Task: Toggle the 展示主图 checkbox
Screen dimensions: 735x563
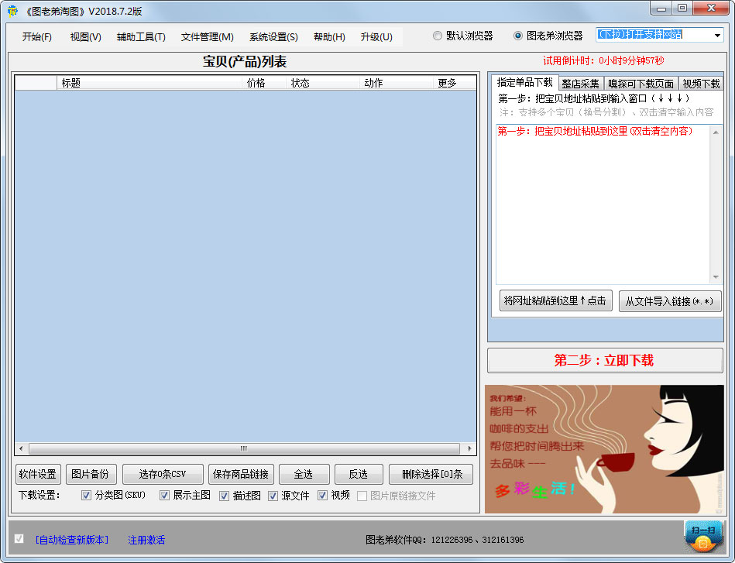Action: click(x=164, y=496)
